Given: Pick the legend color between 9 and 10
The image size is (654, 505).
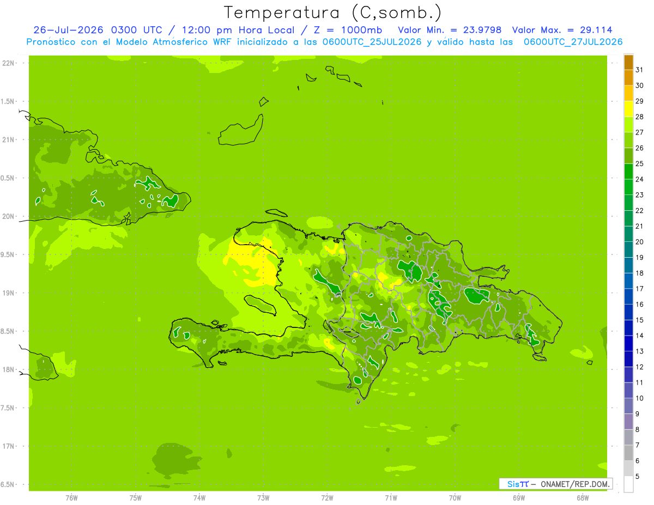Looking at the screenshot, I should point(628,406).
